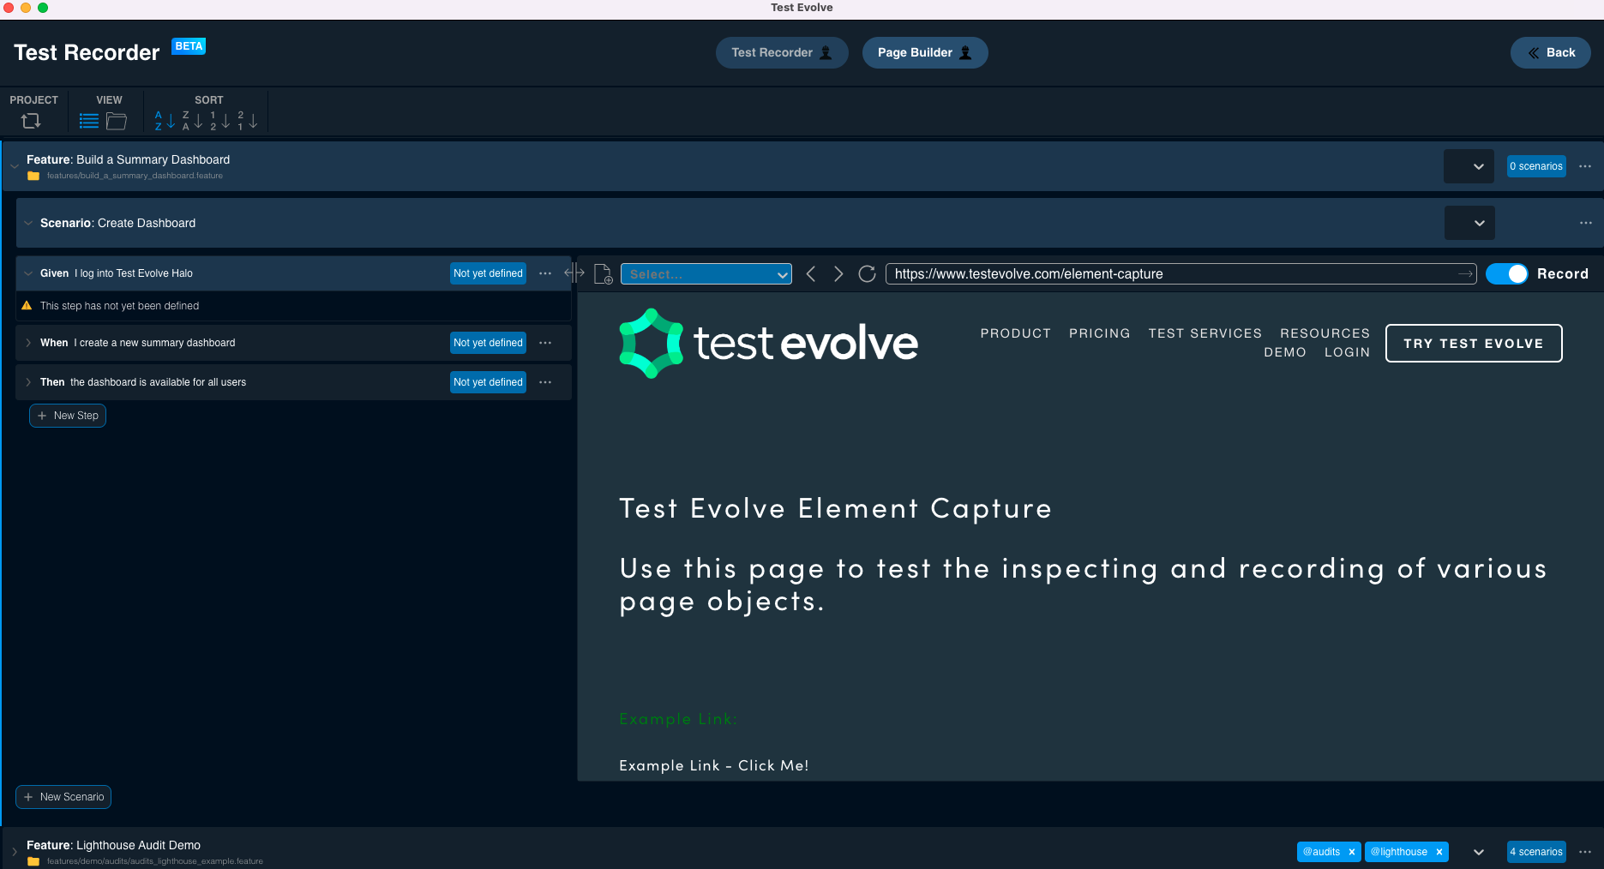Collapse the Create Dashboard scenario

click(28, 223)
